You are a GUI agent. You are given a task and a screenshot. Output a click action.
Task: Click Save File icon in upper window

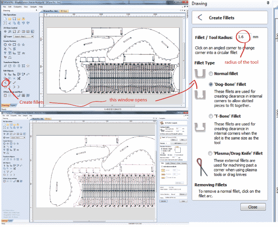[14, 19]
